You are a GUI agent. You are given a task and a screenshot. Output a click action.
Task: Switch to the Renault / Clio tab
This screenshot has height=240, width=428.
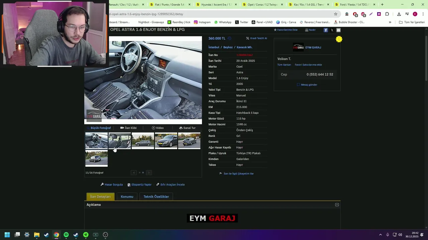(125, 5)
